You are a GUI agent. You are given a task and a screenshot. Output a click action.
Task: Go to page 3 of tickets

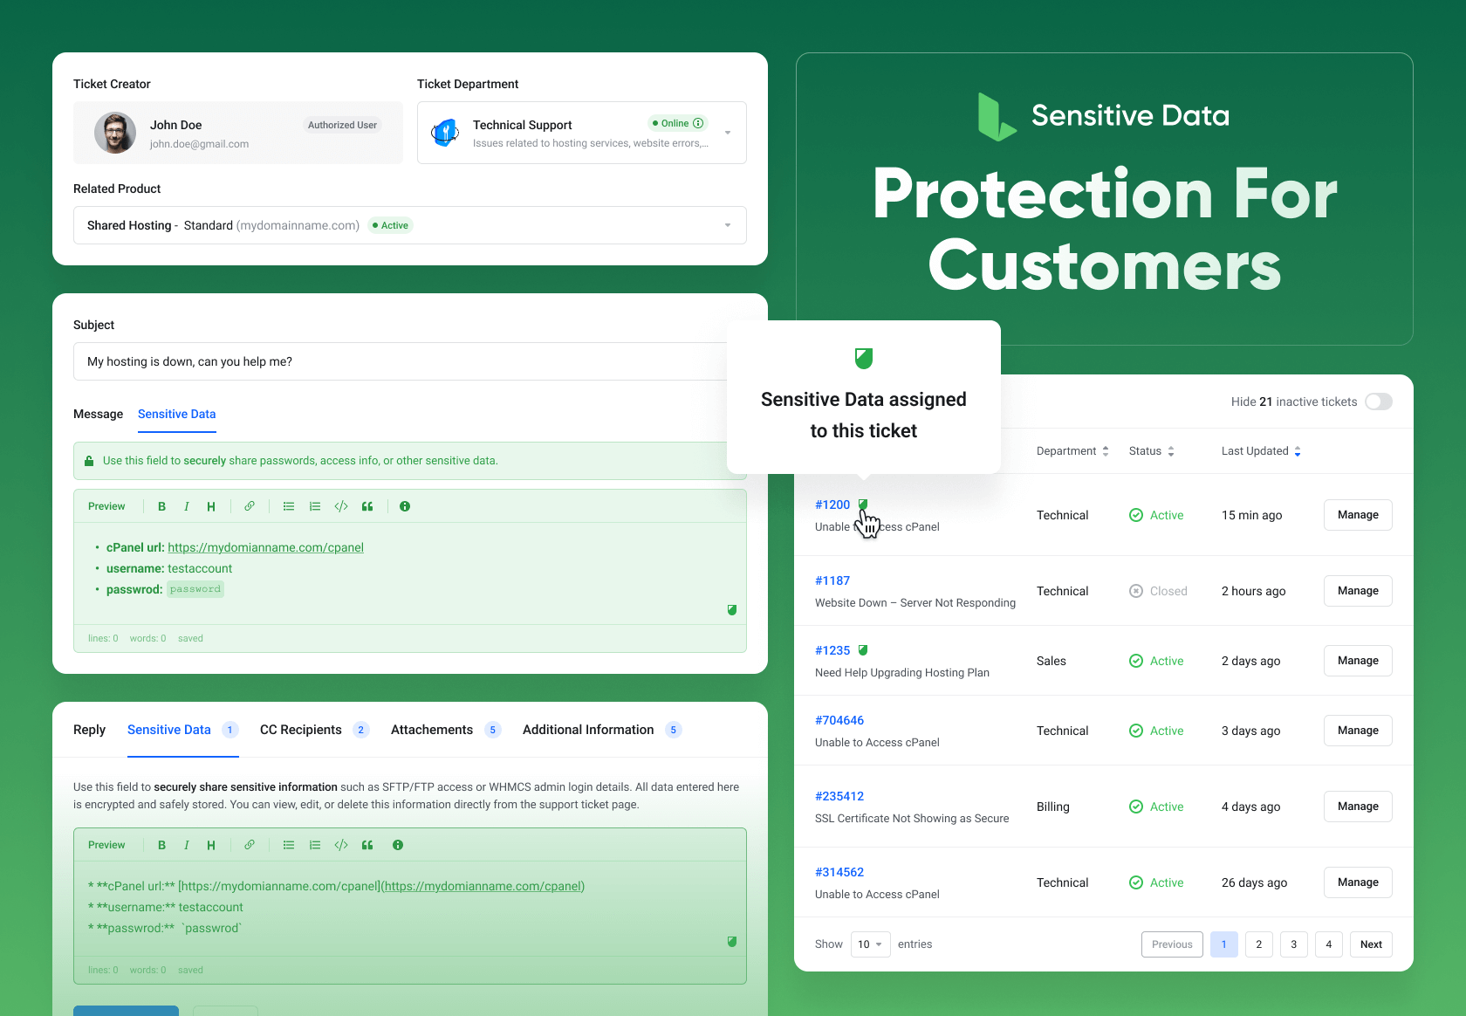[1294, 944]
